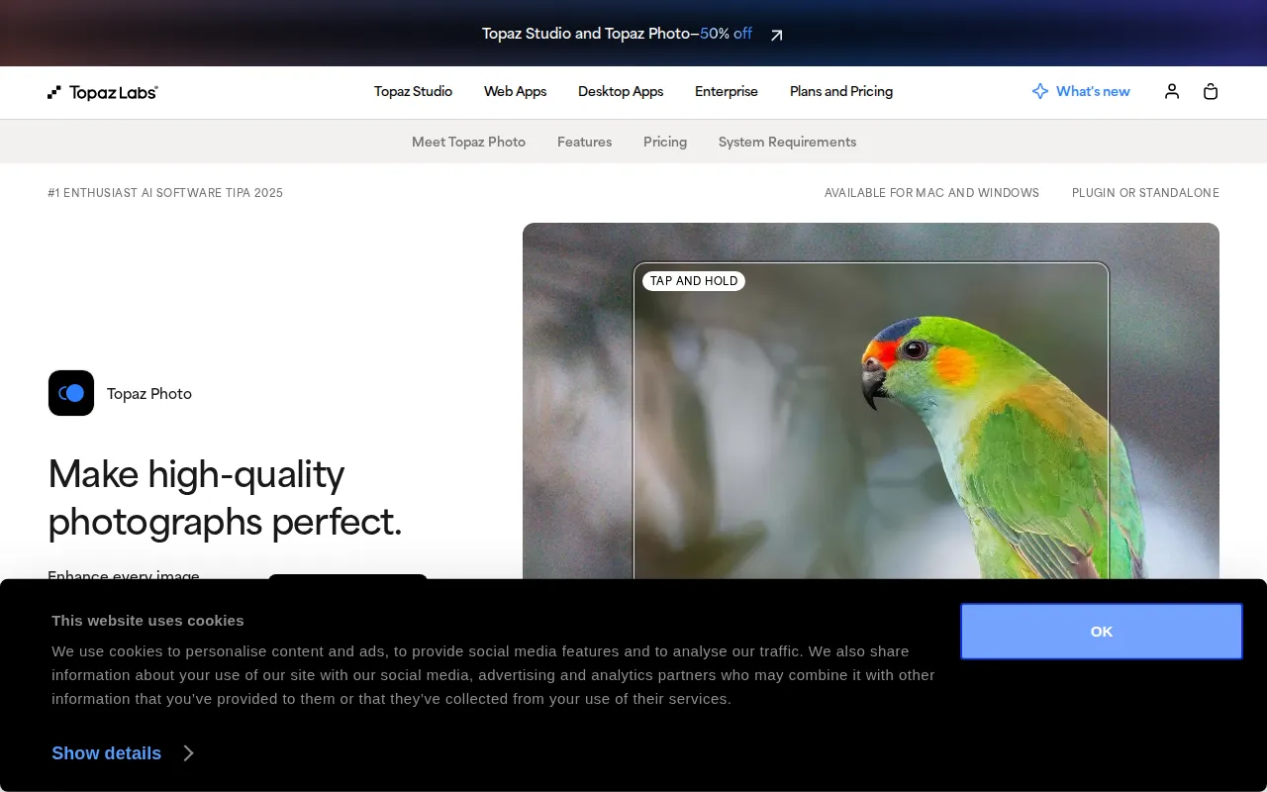
Task: Go to Plans and Pricing
Action: [841, 91]
